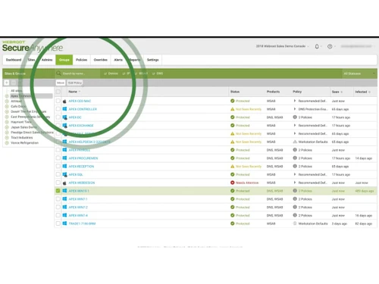Image resolution: width=379 pixels, height=284 pixels.
Task: Click Windows icon beside APEX-CONTROLLER
Action: [64, 109]
